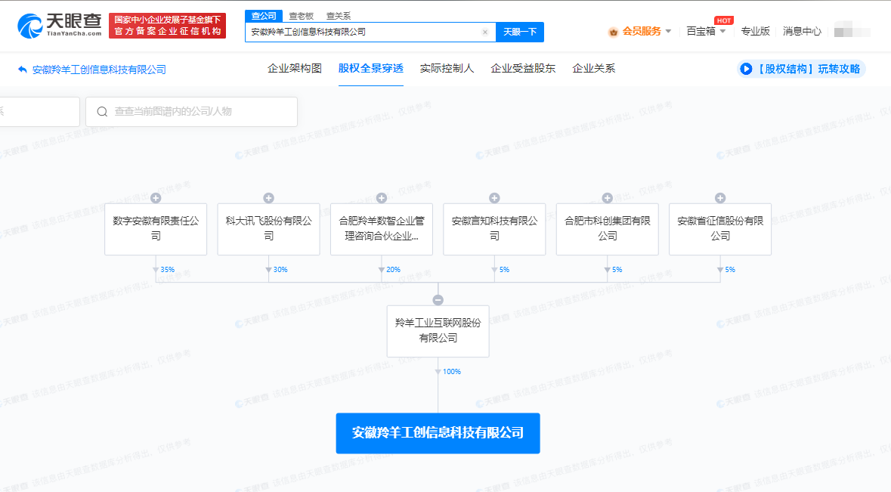Select node 合肥羚羊数智企业管理咨询合伙企业
The image size is (891, 492).
(x=382, y=229)
